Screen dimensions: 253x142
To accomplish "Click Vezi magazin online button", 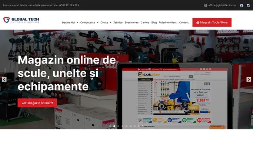I will pos(37,103).
